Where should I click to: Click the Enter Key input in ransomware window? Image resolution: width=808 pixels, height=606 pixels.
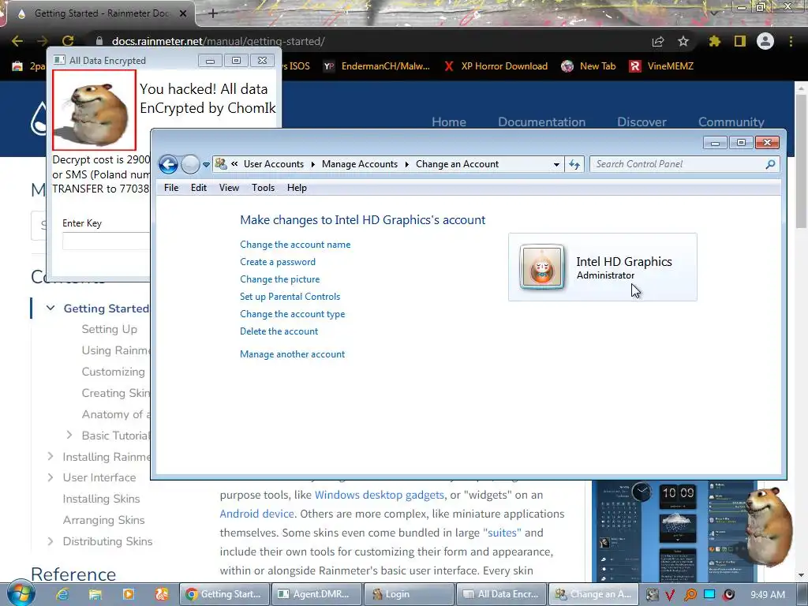click(x=107, y=241)
